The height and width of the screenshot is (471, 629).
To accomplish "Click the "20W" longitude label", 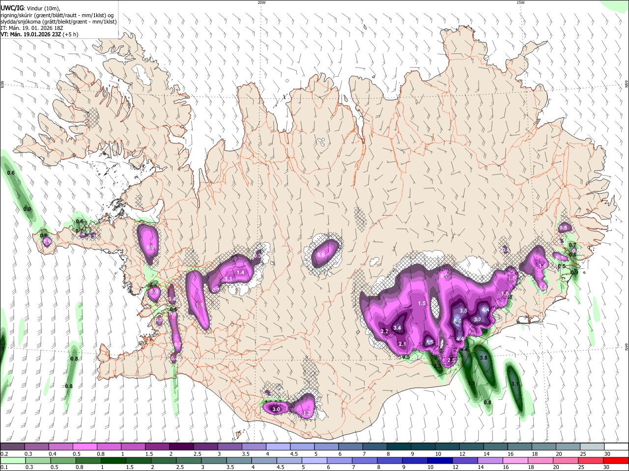I will 261,2.
